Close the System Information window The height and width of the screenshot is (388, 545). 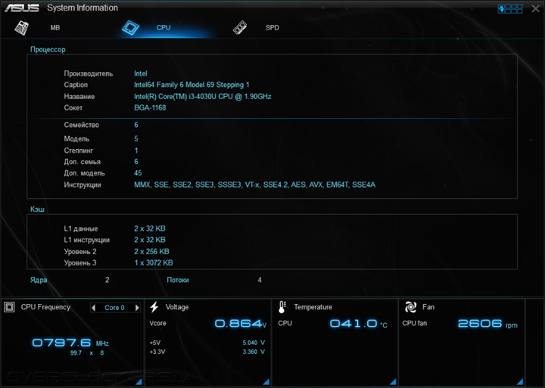point(536,8)
